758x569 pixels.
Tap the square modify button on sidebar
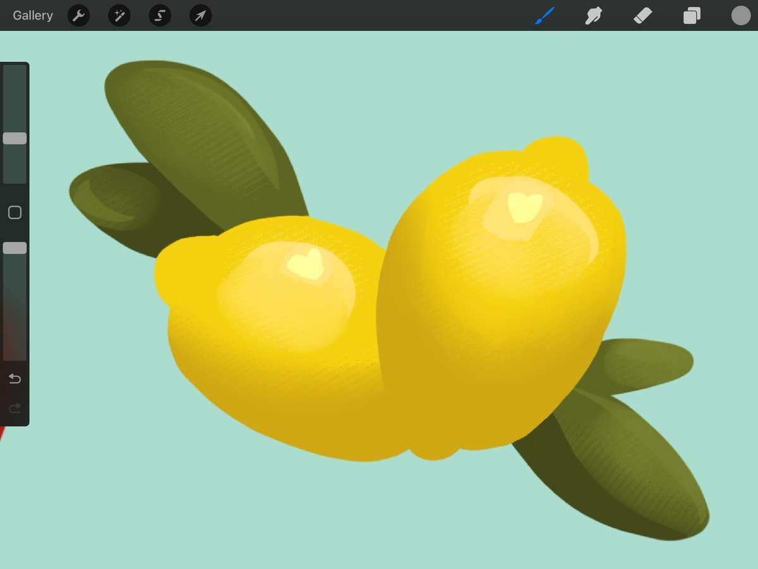(15, 212)
